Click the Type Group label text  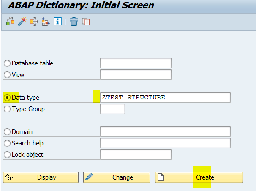pos(28,109)
